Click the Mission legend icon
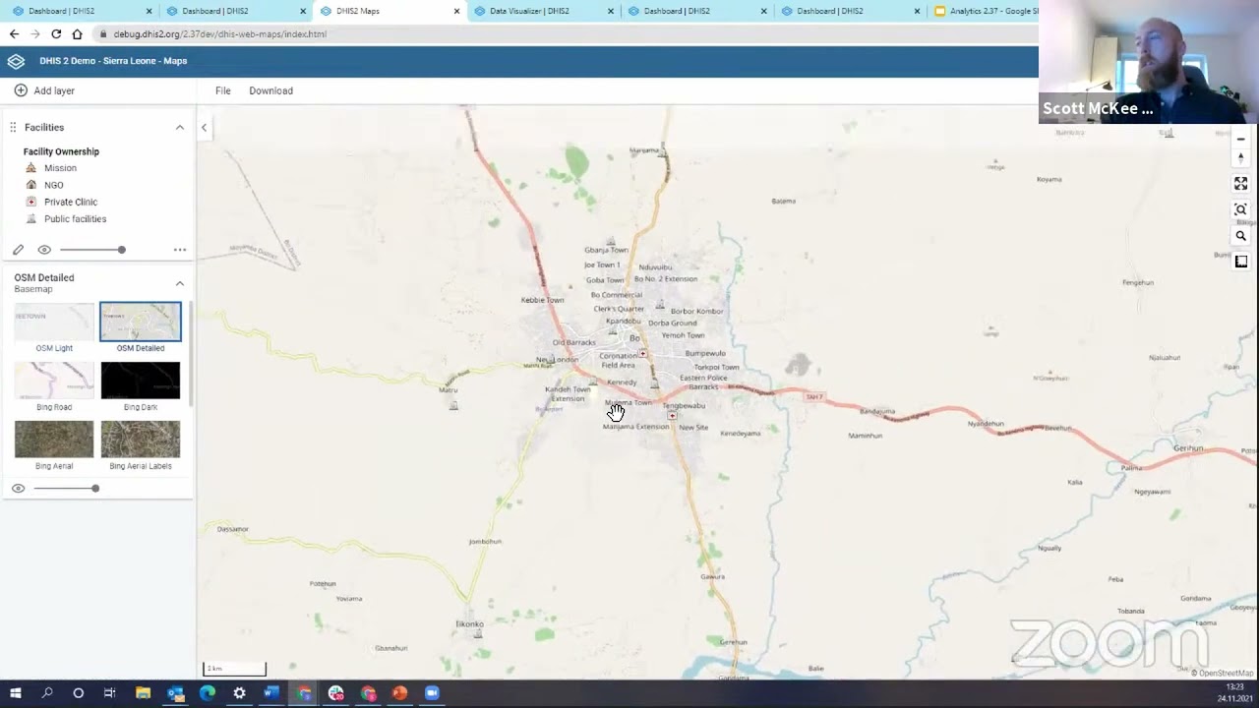The height and width of the screenshot is (708, 1259). tap(30, 168)
